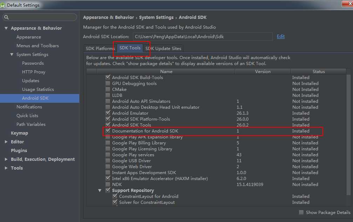Click version 15.1.4119039 of NDK
The width and height of the screenshot is (353, 222).
250,185
